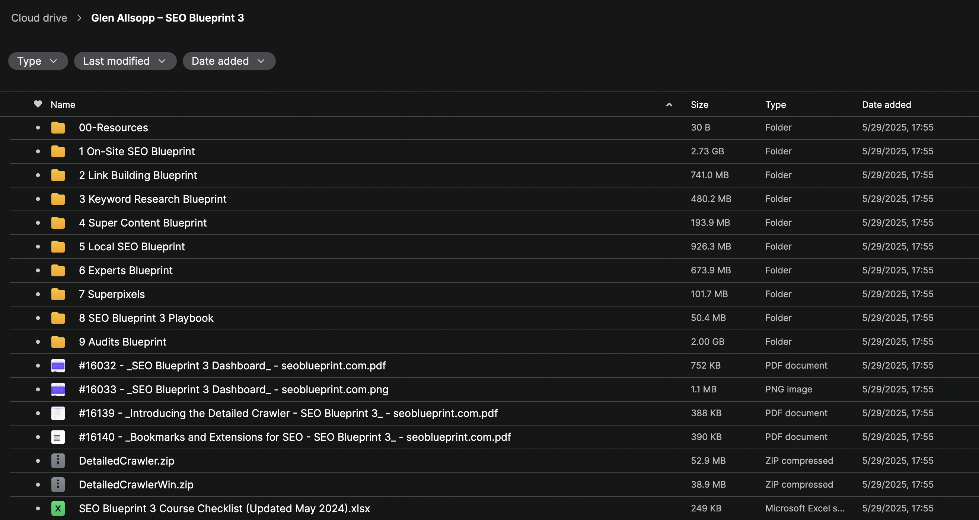Image resolution: width=979 pixels, height=520 pixels.
Task: Click the #16140 Bookmarks PDF document icon
Action: (58, 437)
